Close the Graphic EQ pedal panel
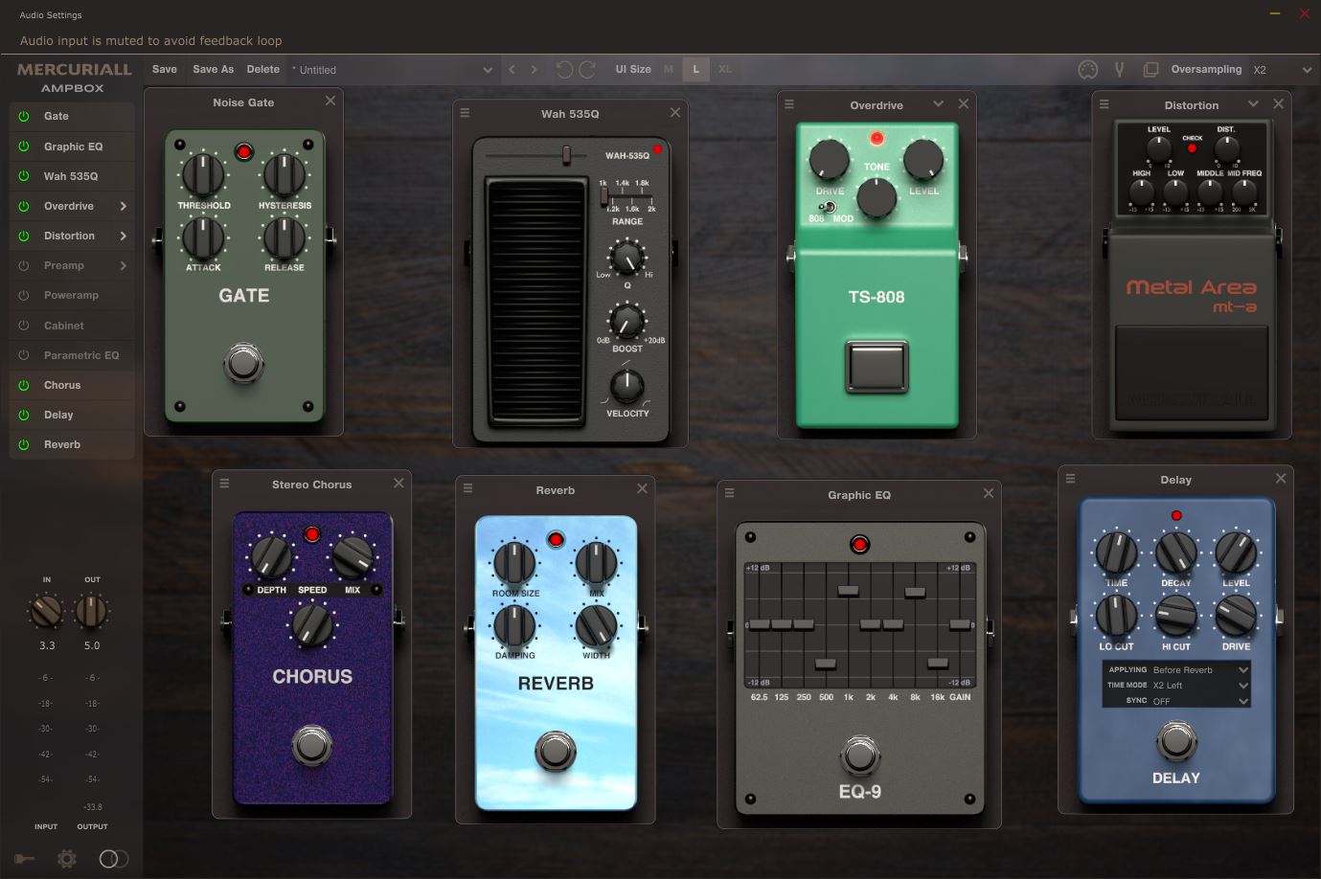1321x879 pixels. (989, 493)
